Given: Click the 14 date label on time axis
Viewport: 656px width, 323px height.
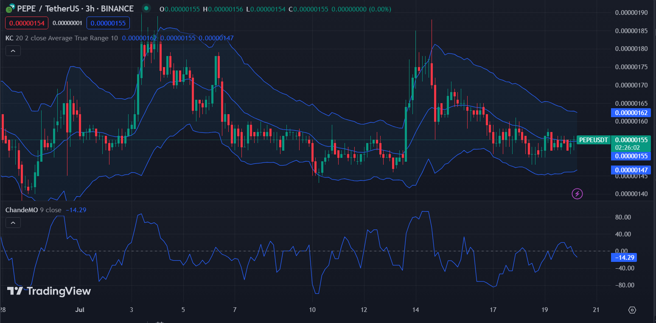Looking at the screenshot, I should click(416, 310).
